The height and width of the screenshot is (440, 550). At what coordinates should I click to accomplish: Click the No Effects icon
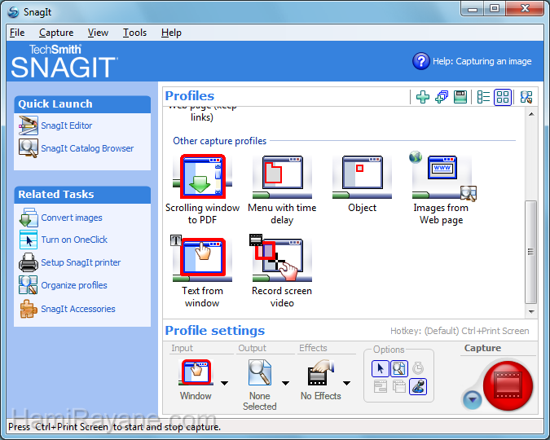pyautogui.click(x=320, y=372)
